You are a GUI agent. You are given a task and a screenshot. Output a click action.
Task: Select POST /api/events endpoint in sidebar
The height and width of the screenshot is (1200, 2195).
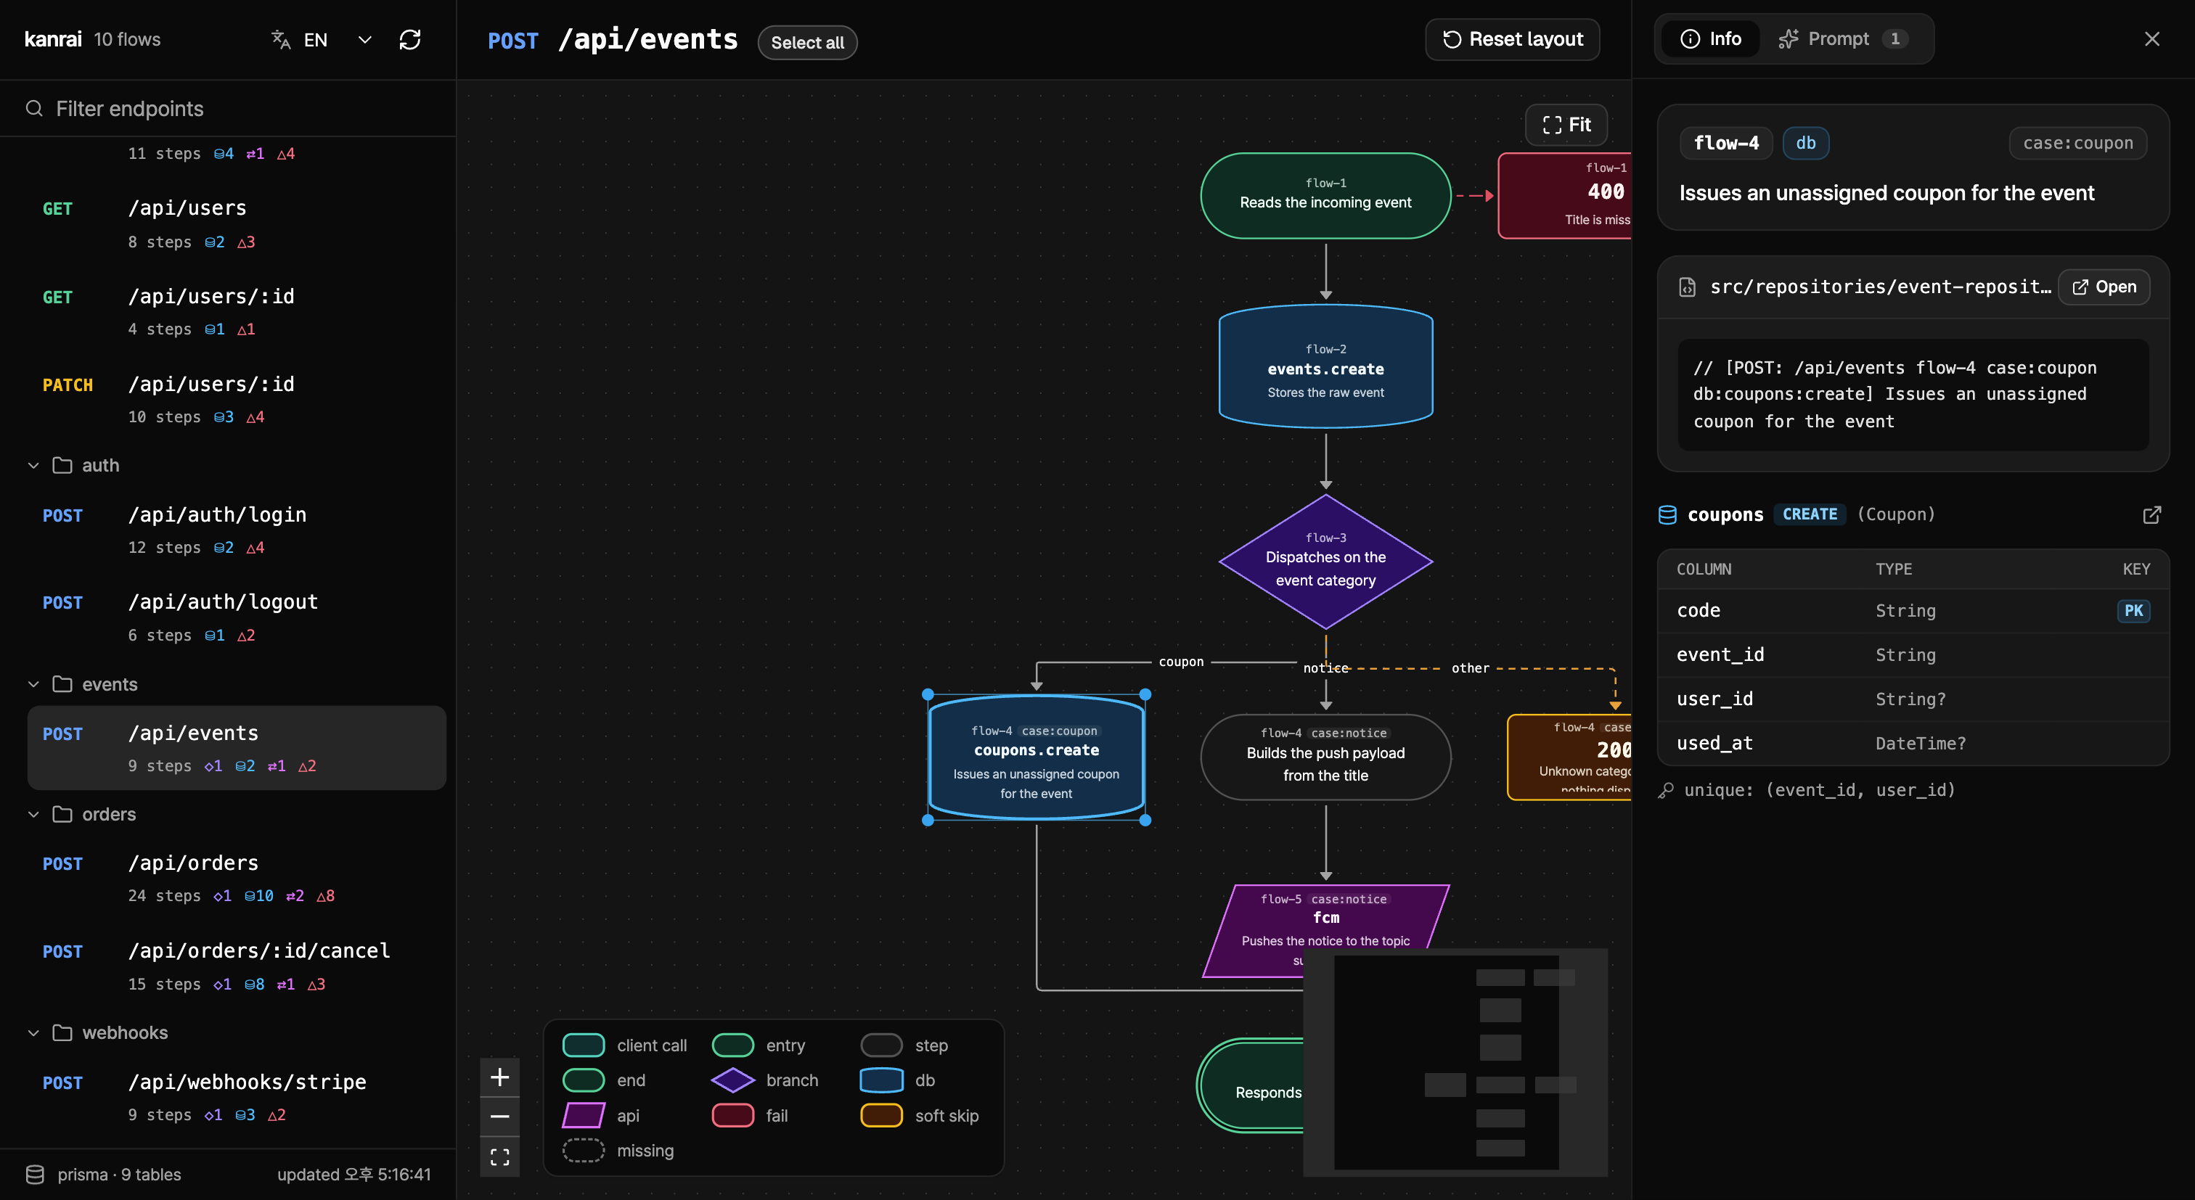tap(237, 748)
